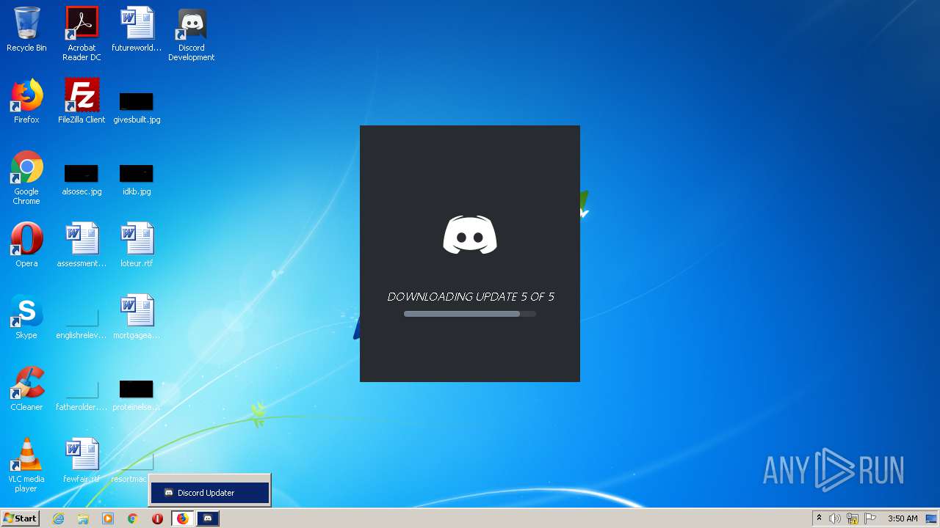Screen dimensions: 940x528
Task: Open Firefox desktop shortcut
Action: tap(26, 101)
